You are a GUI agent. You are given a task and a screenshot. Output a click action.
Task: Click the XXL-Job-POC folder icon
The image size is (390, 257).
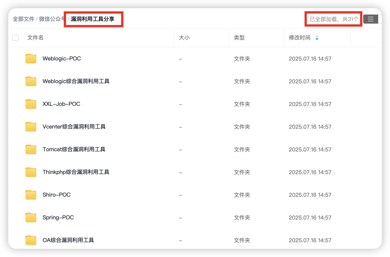(31, 104)
